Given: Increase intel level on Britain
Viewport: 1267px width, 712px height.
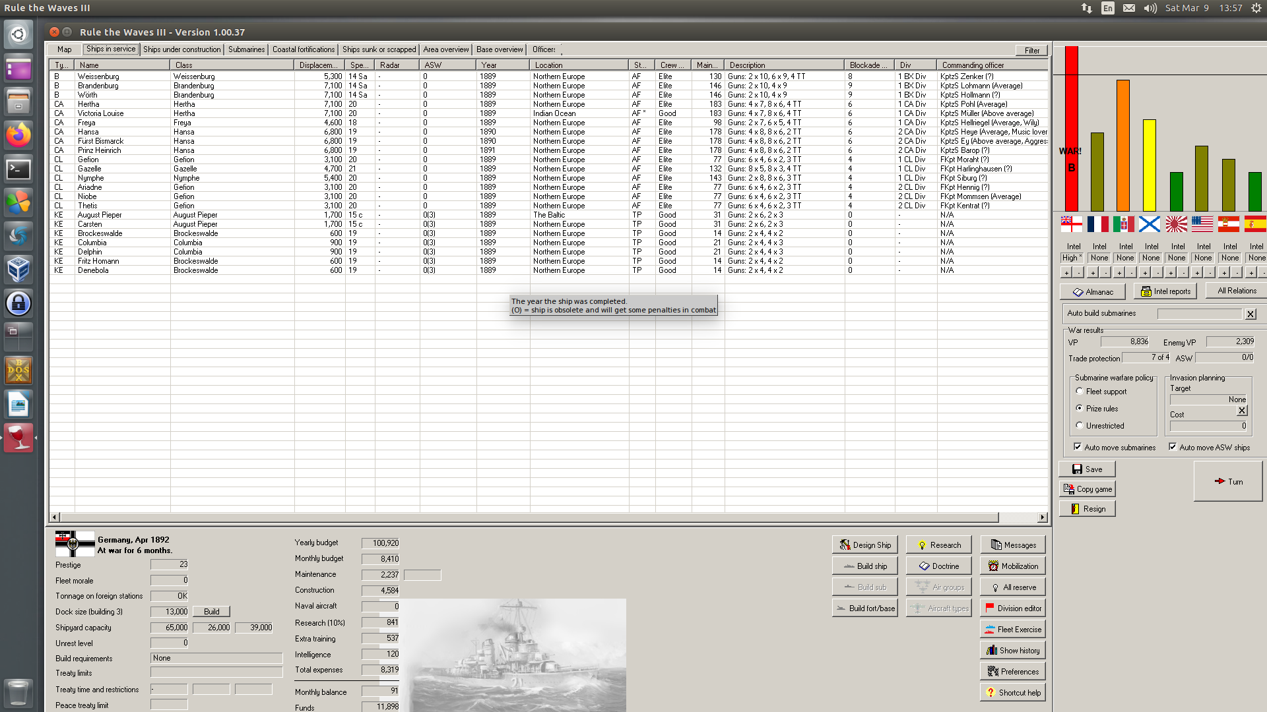Looking at the screenshot, I should [1066, 272].
